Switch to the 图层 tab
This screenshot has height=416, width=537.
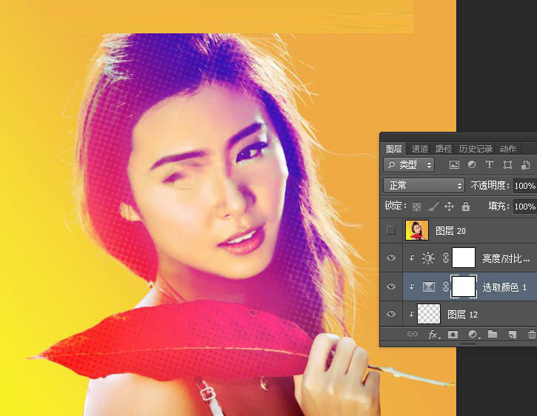coord(393,149)
